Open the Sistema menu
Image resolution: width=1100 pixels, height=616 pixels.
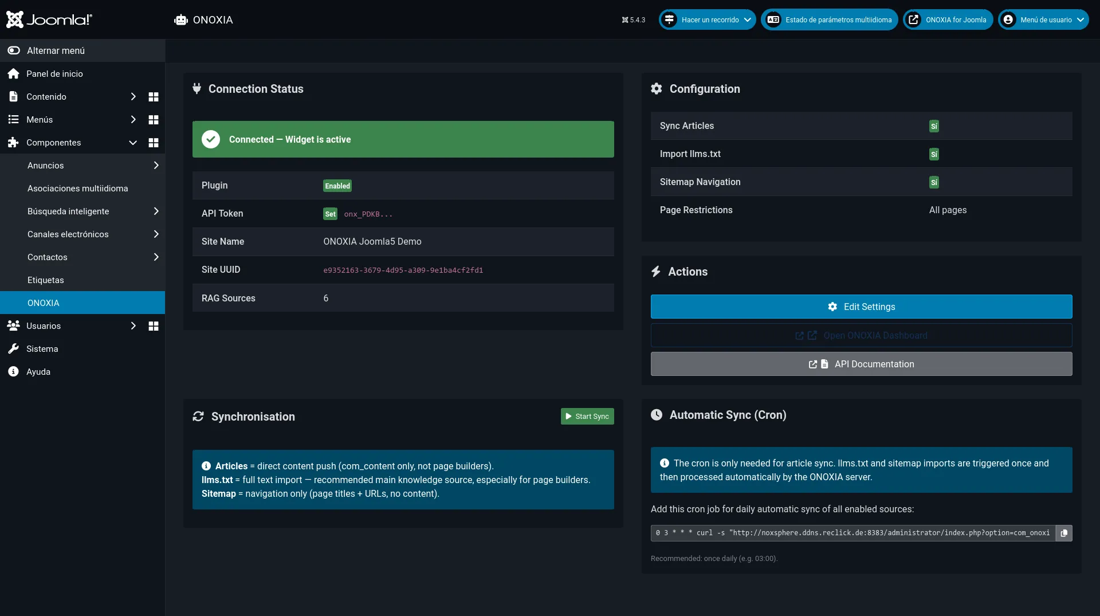pyautogui.click(x=42, y=348)
